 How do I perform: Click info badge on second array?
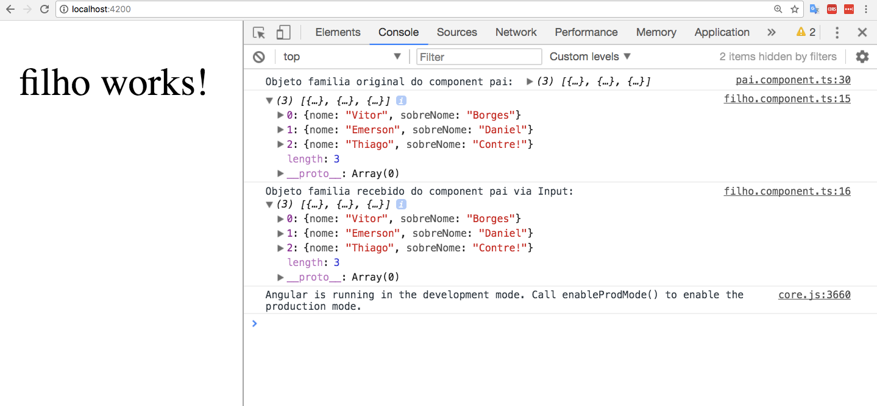[x=401, y=204]
